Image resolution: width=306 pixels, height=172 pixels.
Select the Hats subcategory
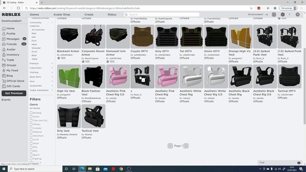tap(34, 33)
